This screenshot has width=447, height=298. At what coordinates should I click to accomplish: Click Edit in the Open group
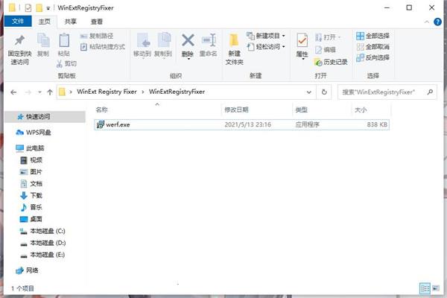pyautogui.click(x=326, y=50)
